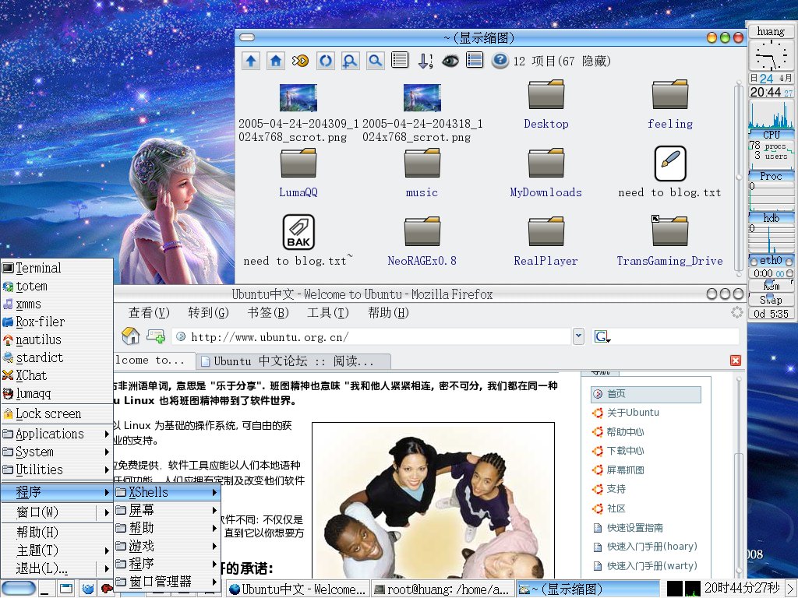Expand the Utilities submenu

[x=57, y=470]
